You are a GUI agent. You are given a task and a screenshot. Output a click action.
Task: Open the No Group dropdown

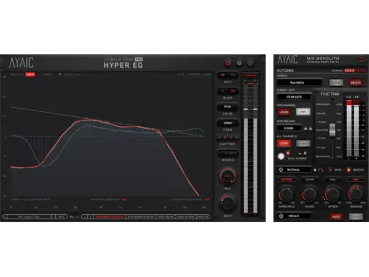click(294, 170)
